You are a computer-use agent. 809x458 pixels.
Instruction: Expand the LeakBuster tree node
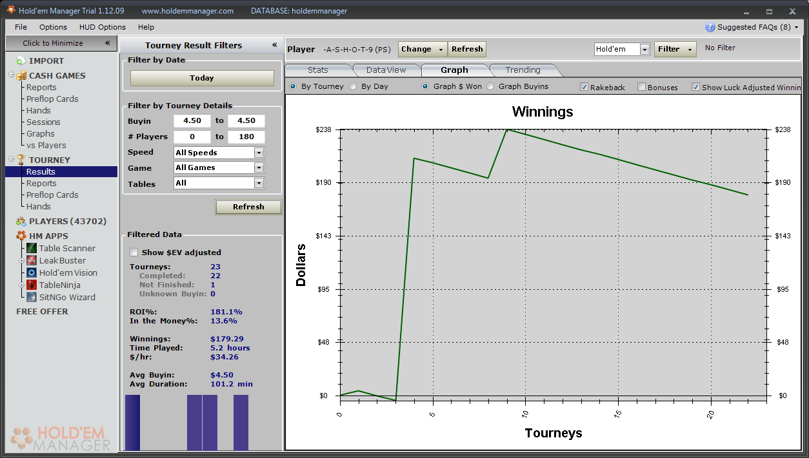click(x=21, y=260)
